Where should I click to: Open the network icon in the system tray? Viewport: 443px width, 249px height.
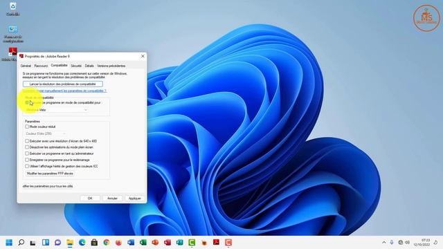pyautogui.click(x=400, y=242)
